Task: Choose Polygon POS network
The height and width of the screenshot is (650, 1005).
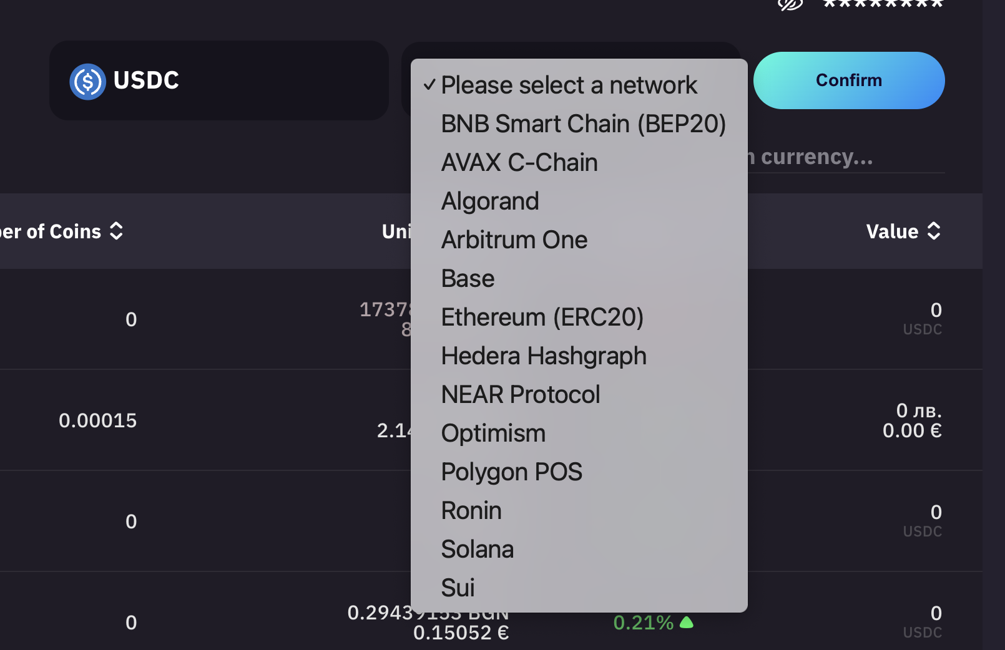Action: 511,472
